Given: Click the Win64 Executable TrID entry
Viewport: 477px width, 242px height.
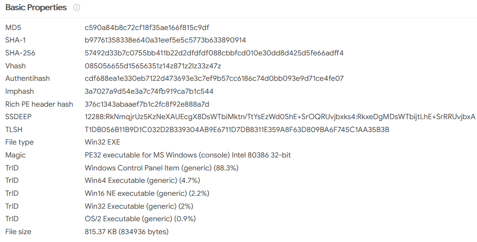Looking at the screenshot, I should [142, 181].
